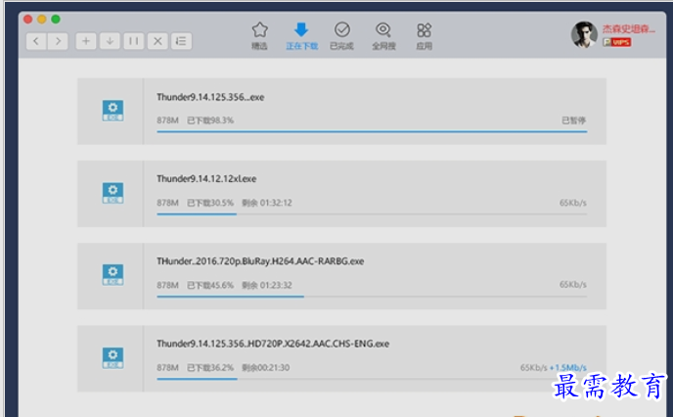Delete the task with the X button
Image resolution: width=673 pixels, height=417 pixels.
(157, 41)
